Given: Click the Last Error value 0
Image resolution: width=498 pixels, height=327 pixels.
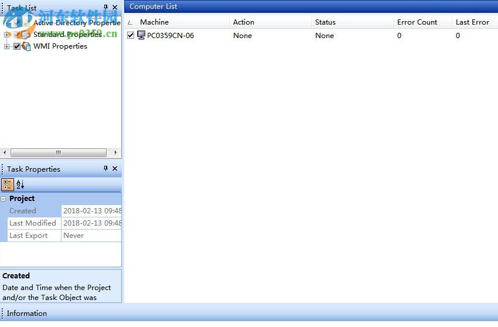Looking at the screenshot, I should click(x=458, y=36).
